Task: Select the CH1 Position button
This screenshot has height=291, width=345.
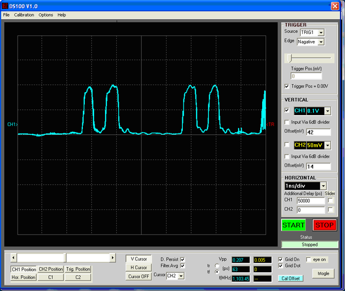Action: (24, 269)
